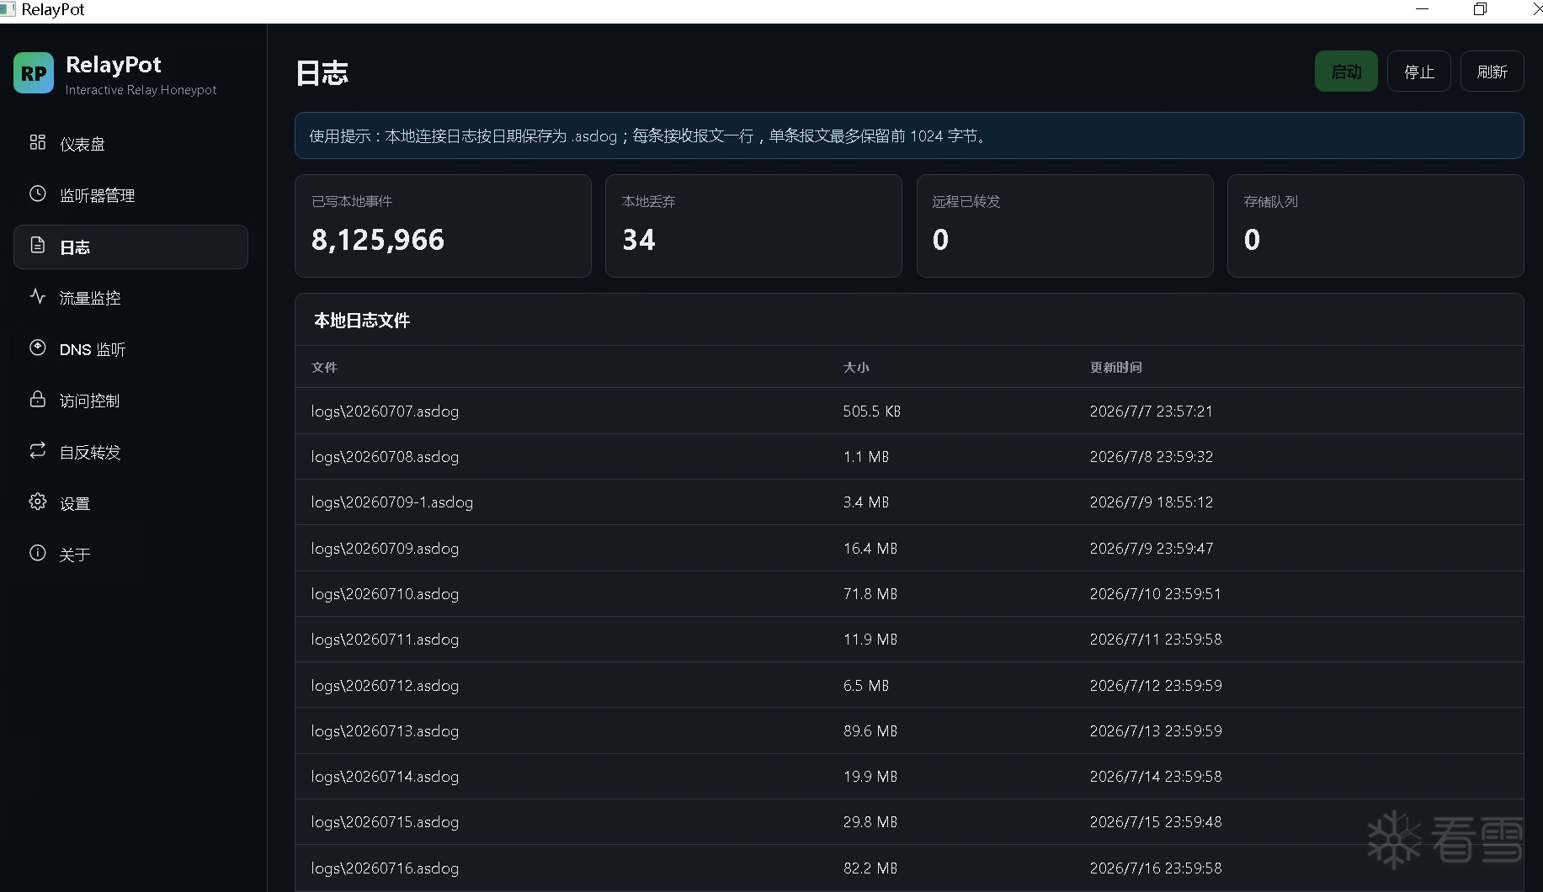Click the 日志 page title
Screen dimensions: 1543x892
[322, 73]
